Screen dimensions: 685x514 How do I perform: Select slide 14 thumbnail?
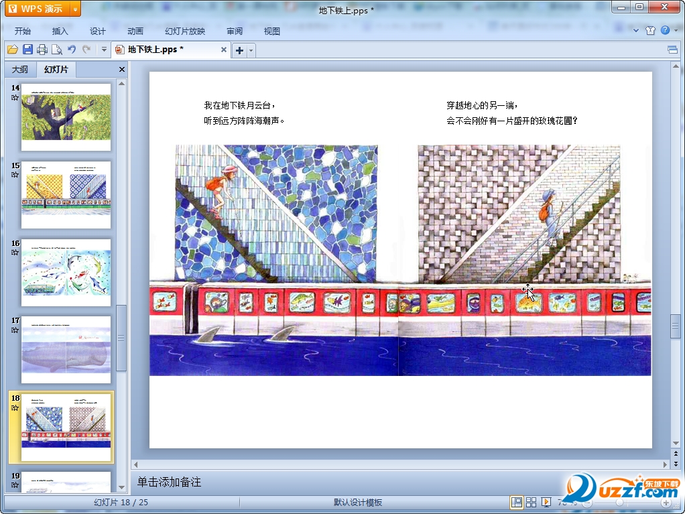click(66, 117)
